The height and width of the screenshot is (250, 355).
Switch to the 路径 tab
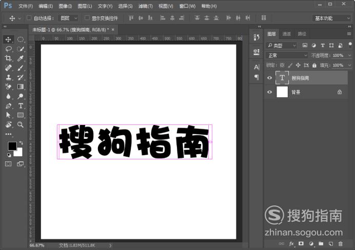(302, 34)
